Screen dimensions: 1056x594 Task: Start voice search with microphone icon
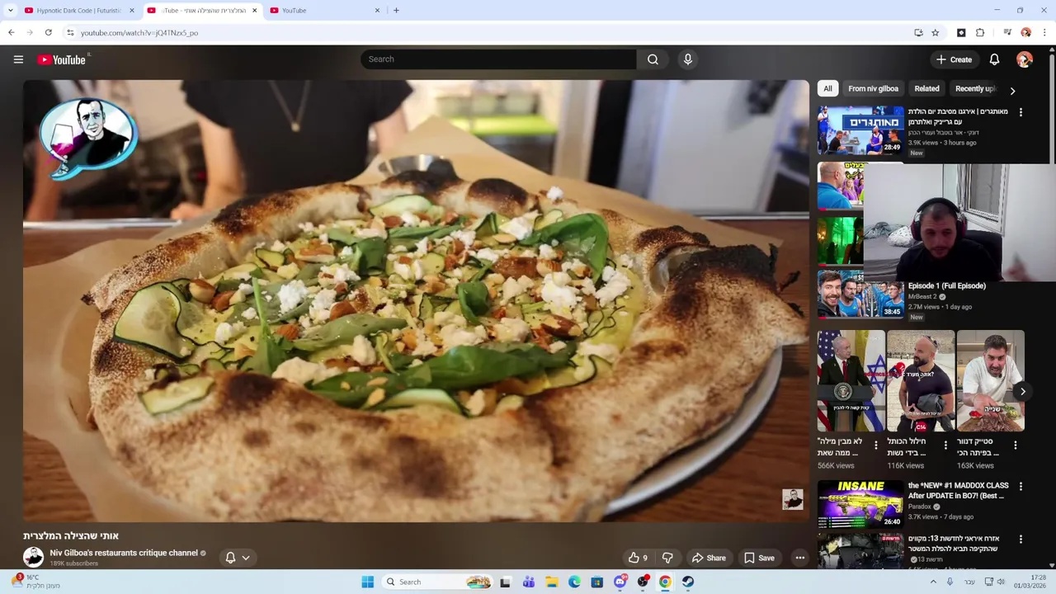tap(687, 59)
